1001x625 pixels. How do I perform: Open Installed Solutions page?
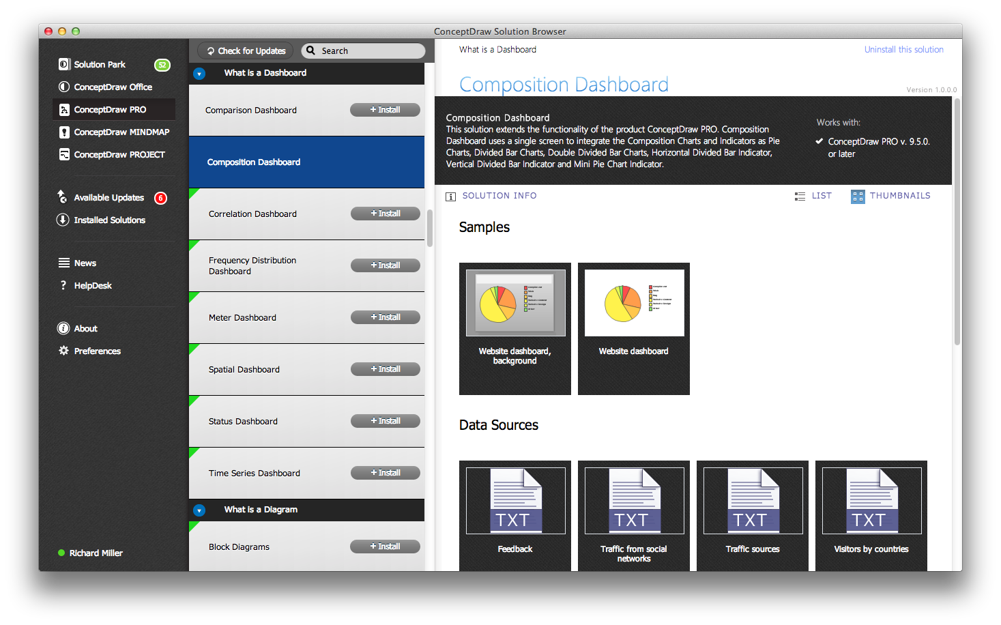(x=109, y=220)
